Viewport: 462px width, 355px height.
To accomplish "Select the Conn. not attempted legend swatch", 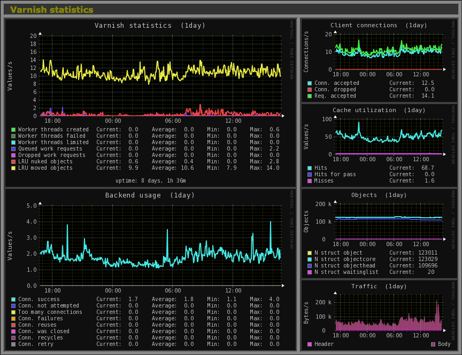I will pos(13,306).
